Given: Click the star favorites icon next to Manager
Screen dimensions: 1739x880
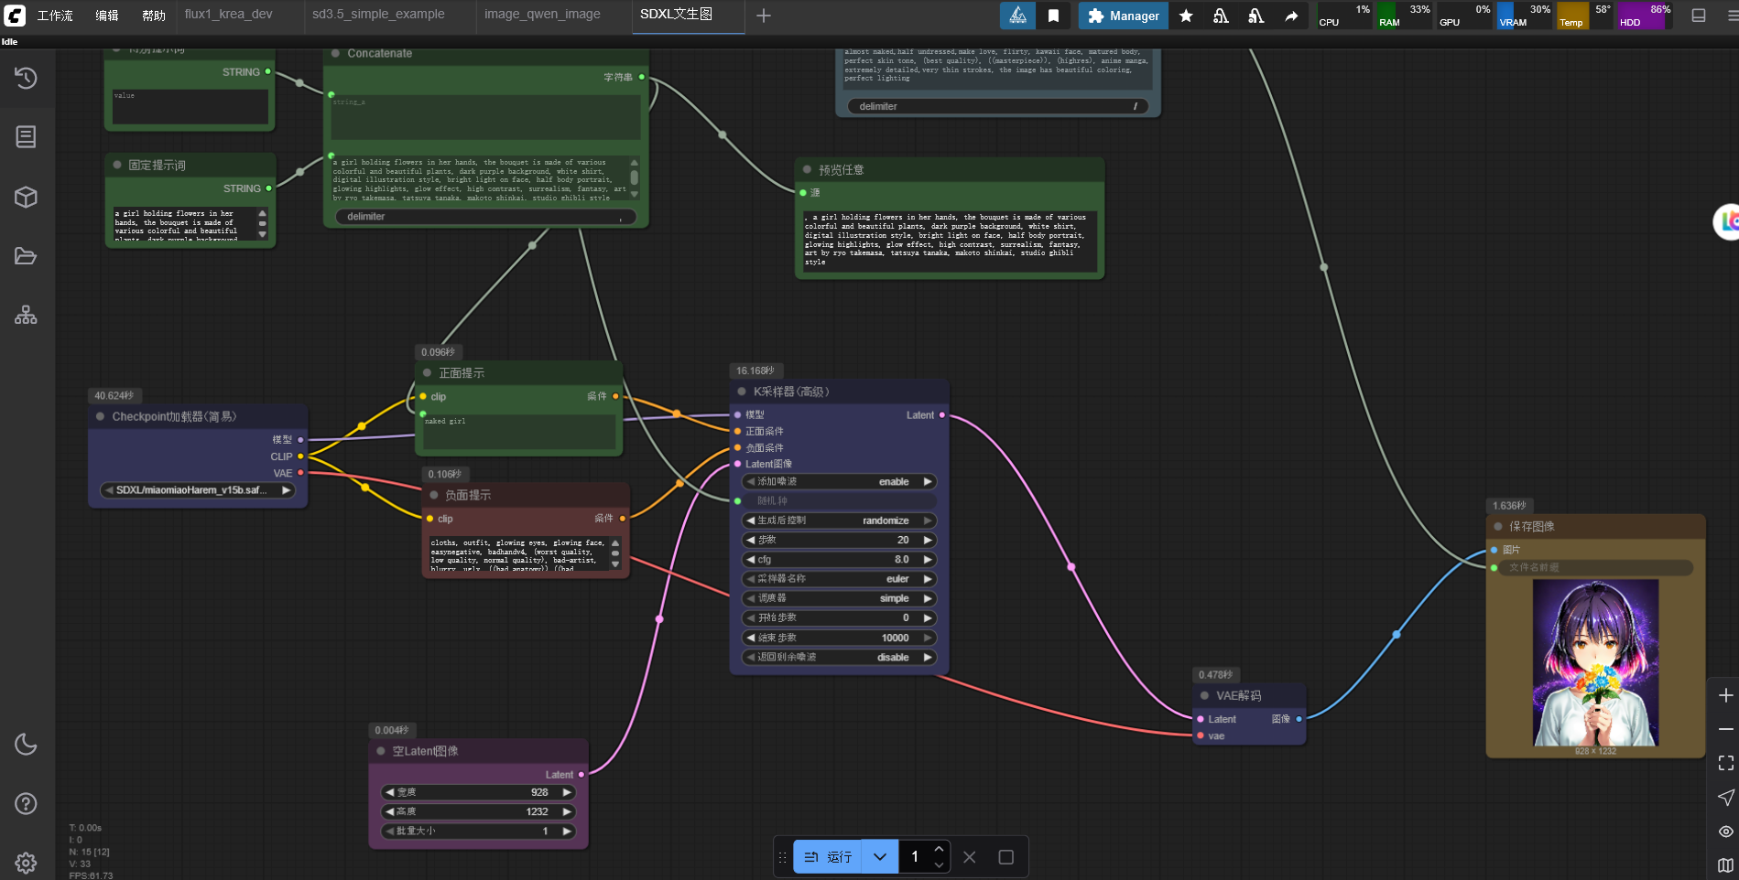Looking at the screenshot, I should click(x=1186, y=16).
